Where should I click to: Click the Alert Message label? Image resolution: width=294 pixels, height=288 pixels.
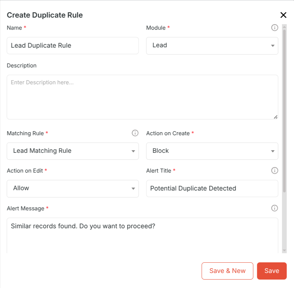[x=25, y=208]
